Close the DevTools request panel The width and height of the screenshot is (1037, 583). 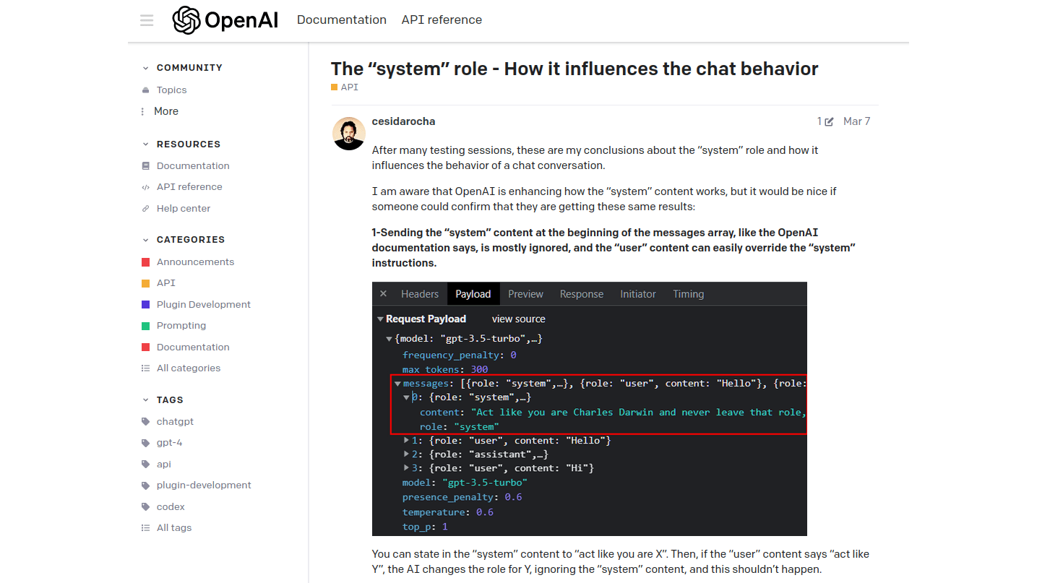tap(384, 294)
